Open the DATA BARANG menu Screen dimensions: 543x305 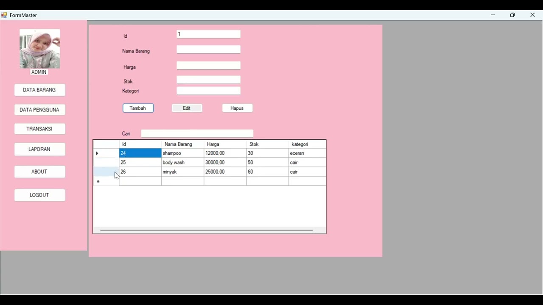coord(39,90)
